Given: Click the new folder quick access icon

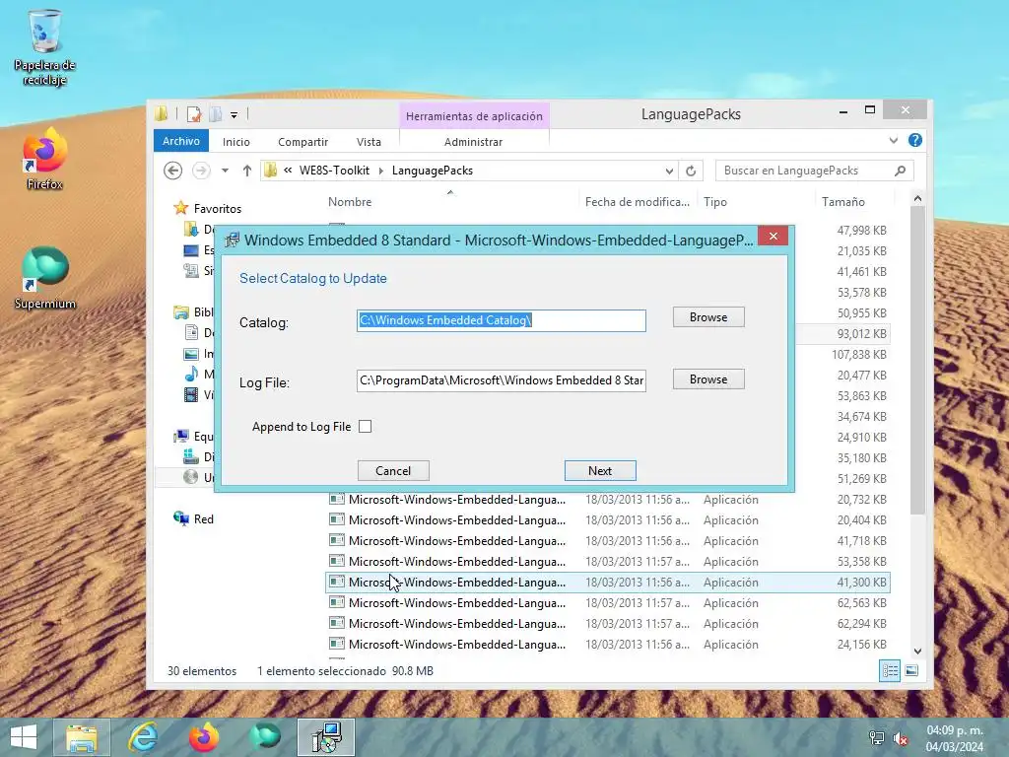Looking at the screenshot, I should (x=216, y=114).
